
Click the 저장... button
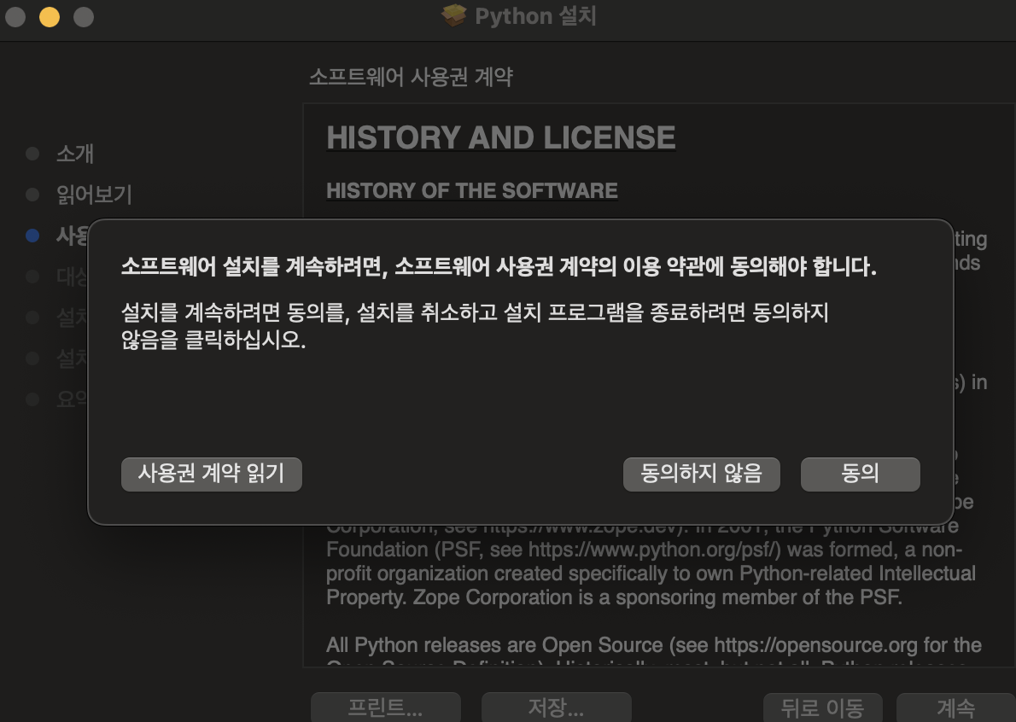coord(556,707)
